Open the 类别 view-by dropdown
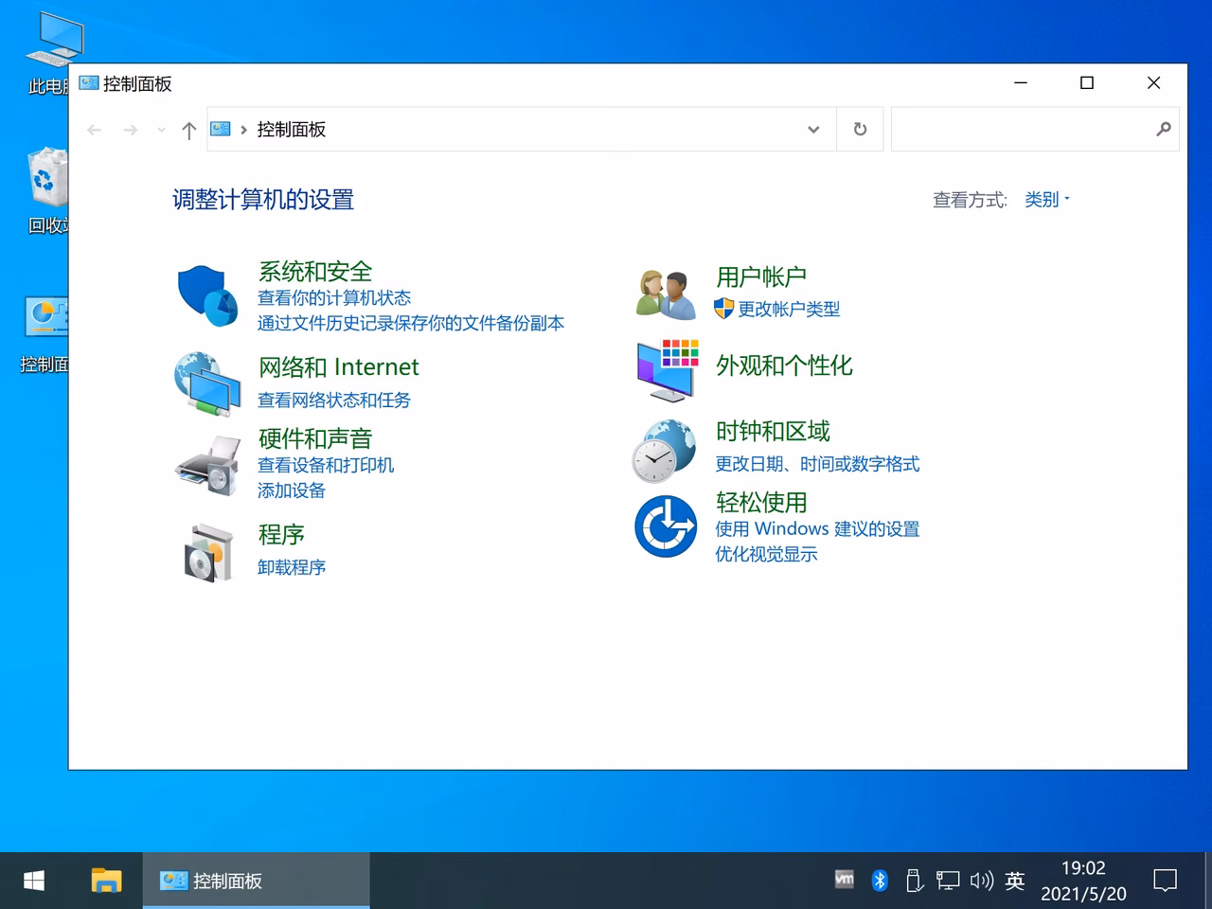This screenshot has height=909, width=1212. [1047, 200]
